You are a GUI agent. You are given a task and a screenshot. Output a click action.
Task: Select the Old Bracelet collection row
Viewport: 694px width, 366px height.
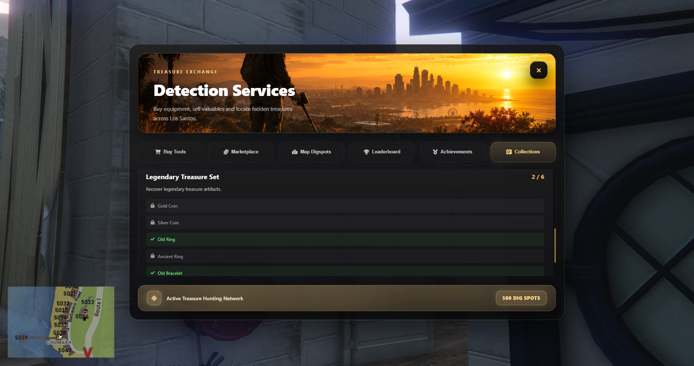coord(345,272)
